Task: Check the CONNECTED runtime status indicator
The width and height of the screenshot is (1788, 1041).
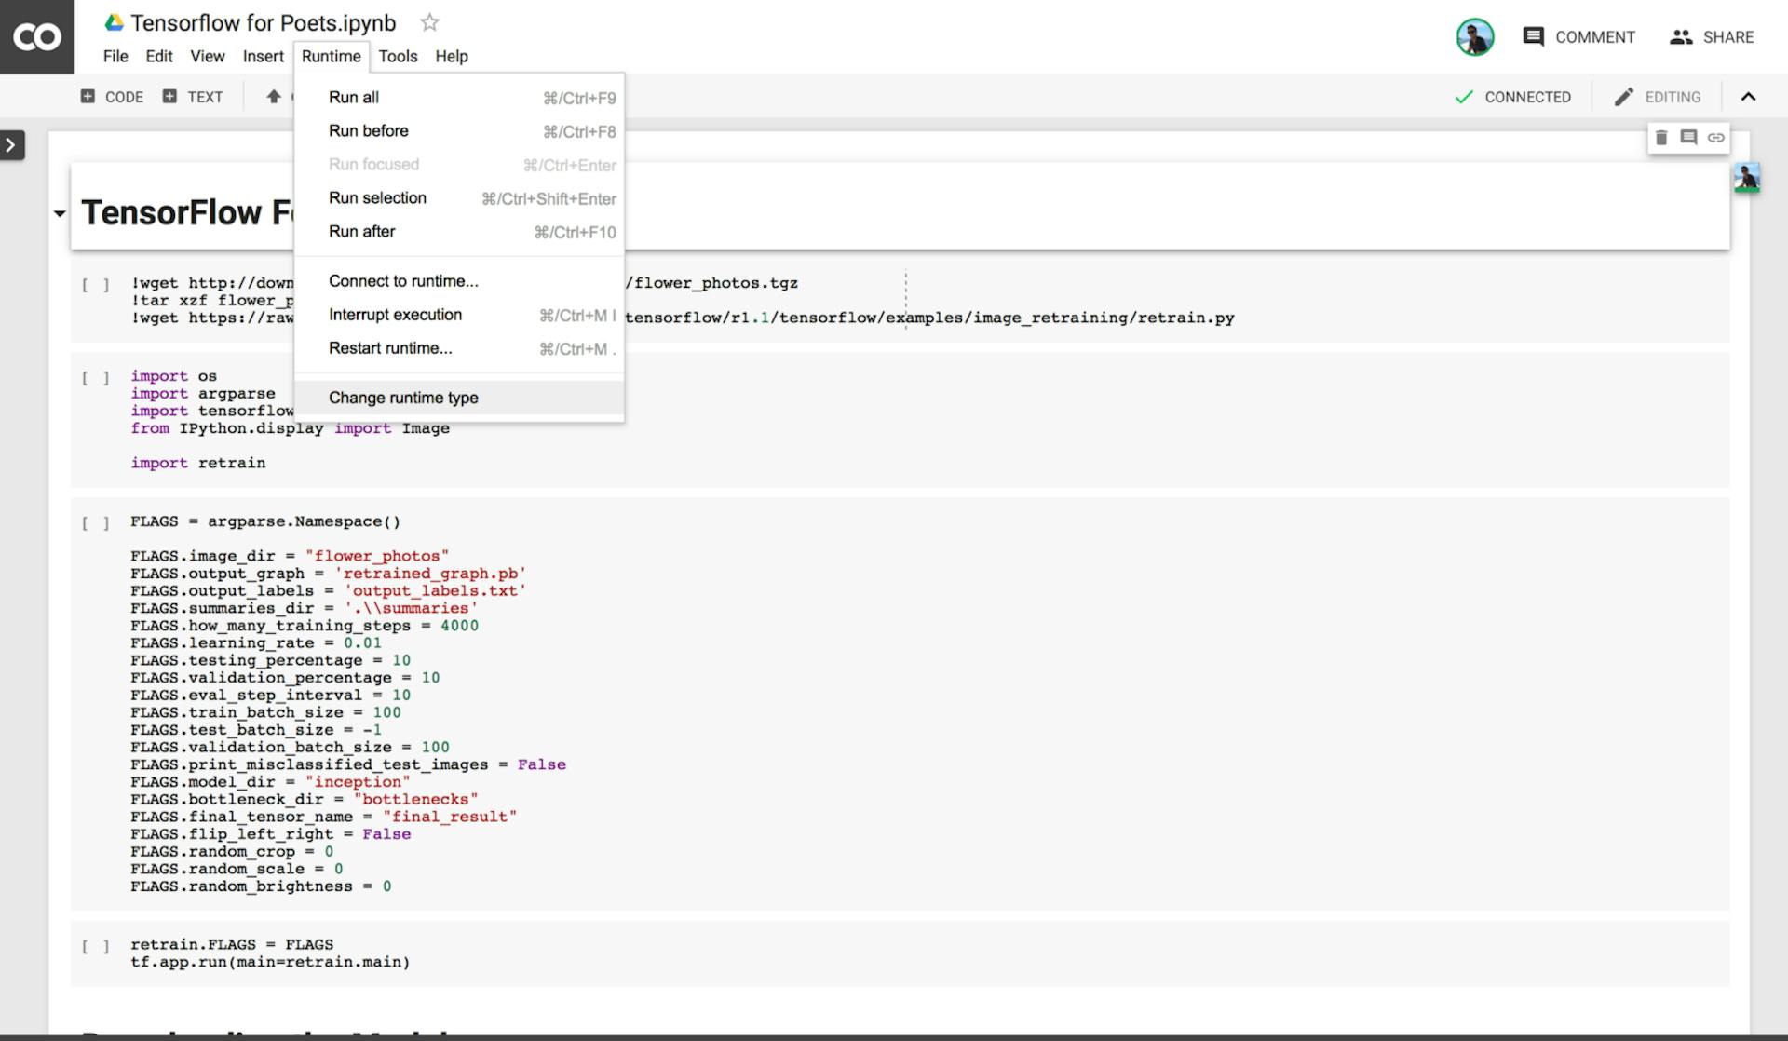Action: pos(1513,96)
